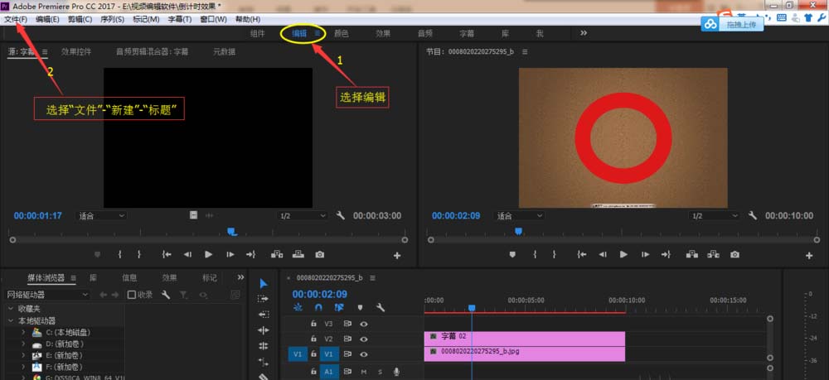Click the Drag Video Only icon in Source monitor
829x380 pixels.
pos(194,214)
